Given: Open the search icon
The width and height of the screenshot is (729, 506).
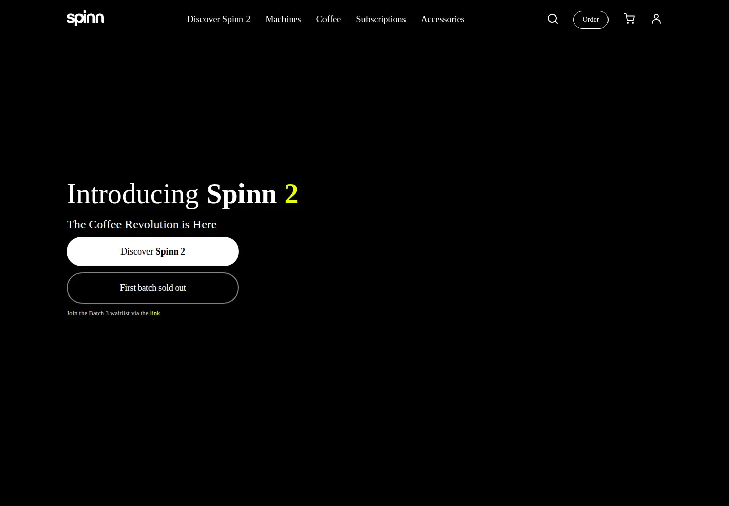Looking at the screenshot, I should click(553, 19).
